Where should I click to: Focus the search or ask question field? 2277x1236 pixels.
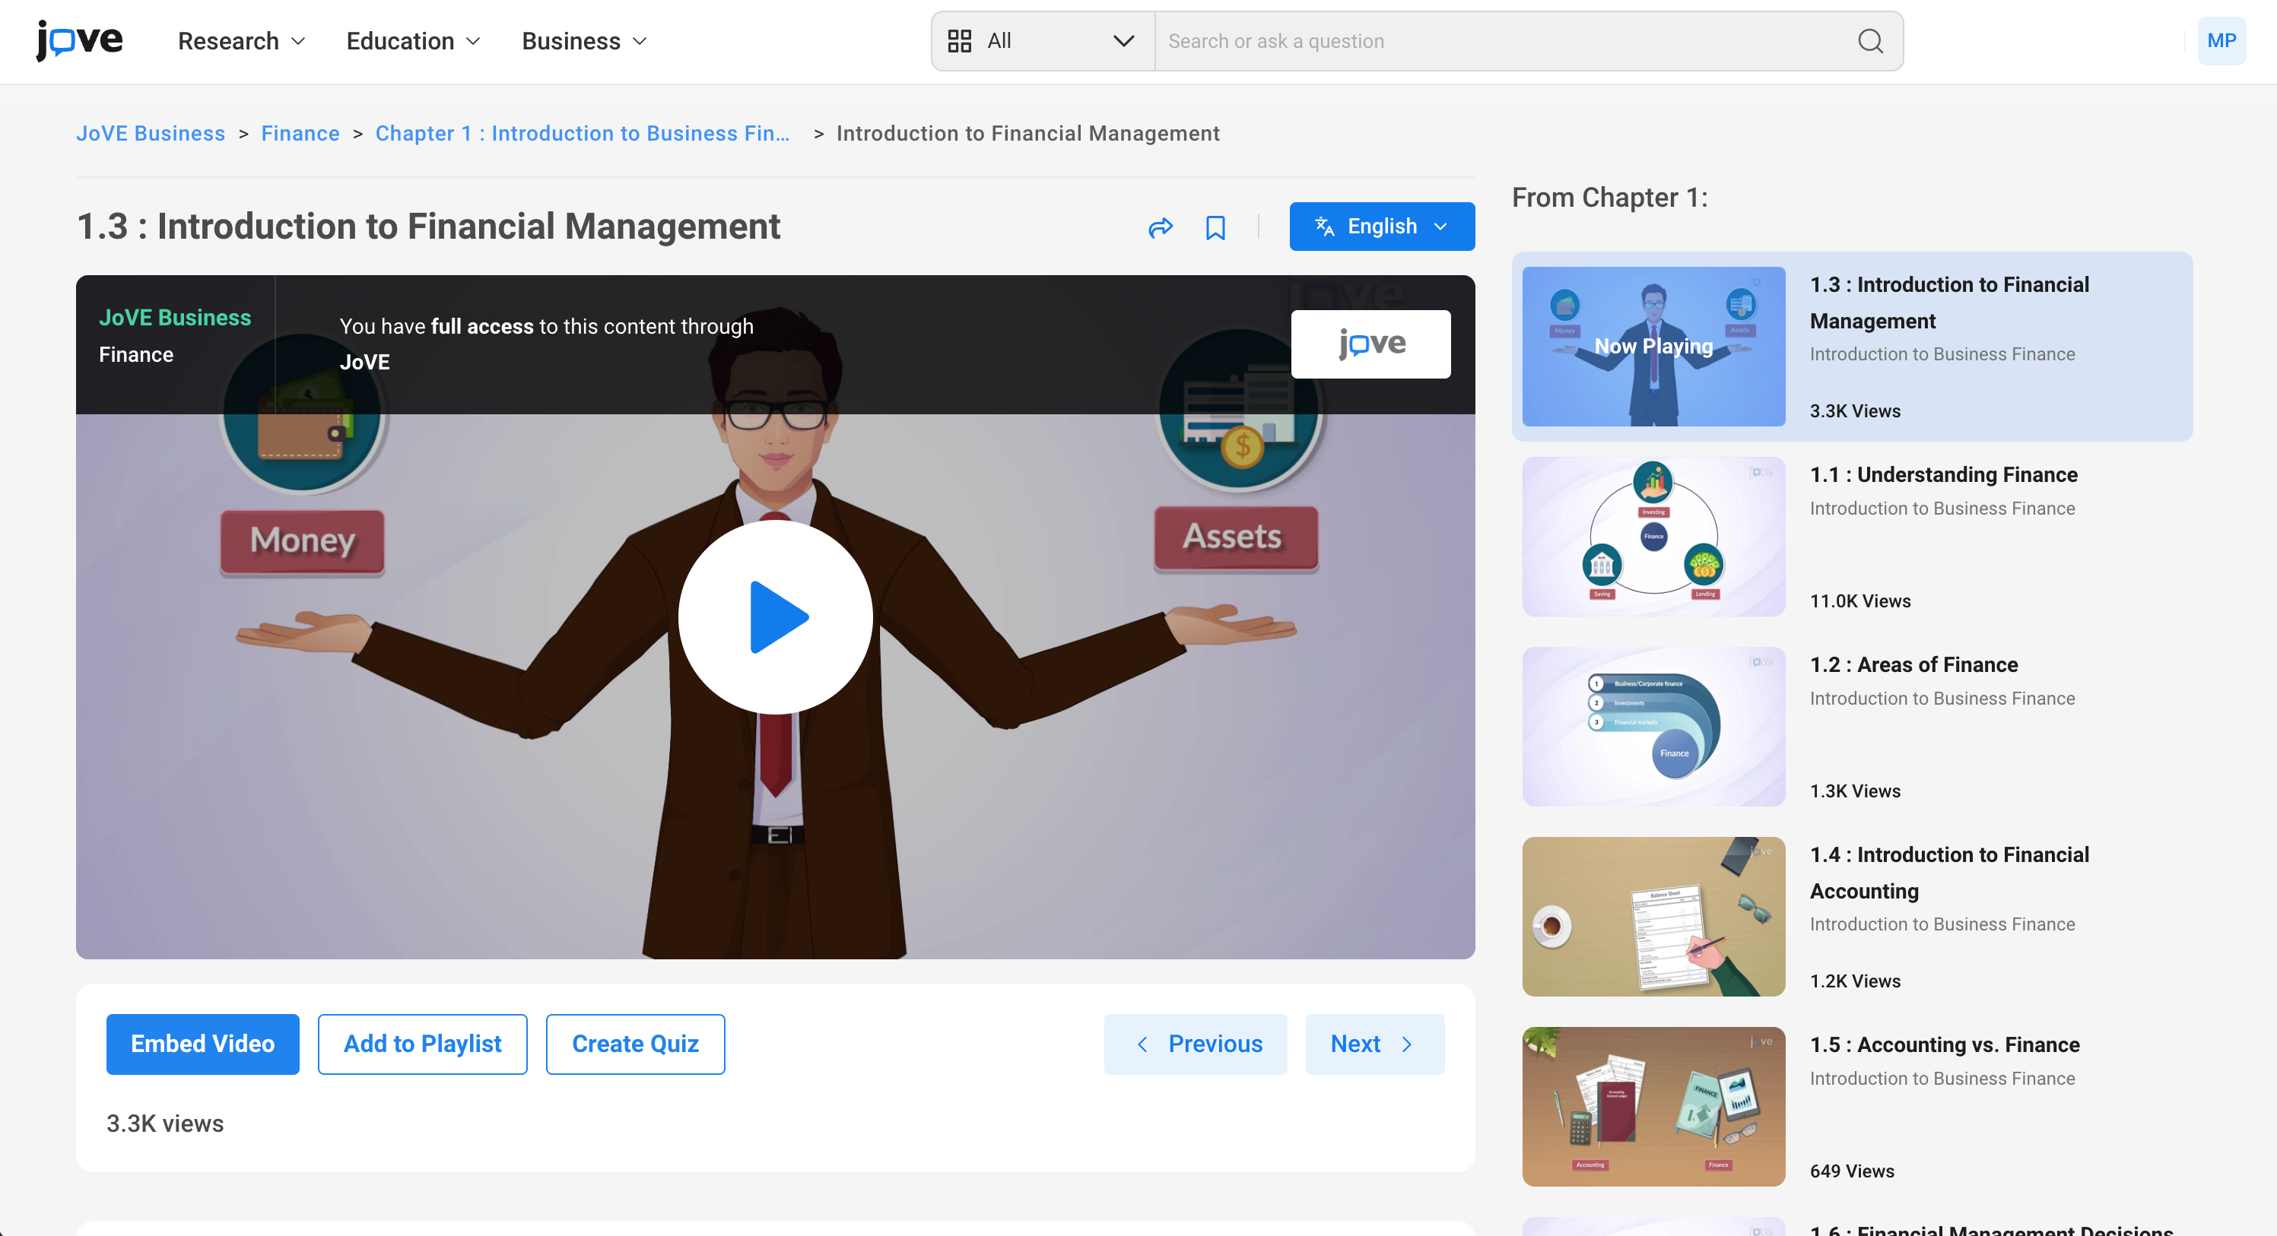pos(1503,42)
